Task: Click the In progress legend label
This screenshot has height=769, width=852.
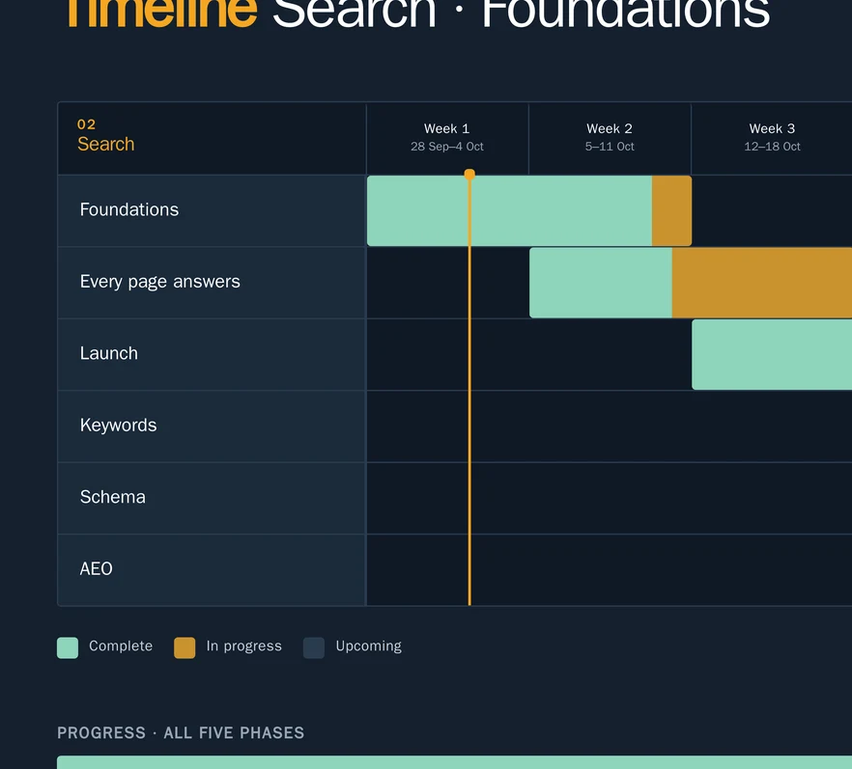Action: (x=244, y=645)
